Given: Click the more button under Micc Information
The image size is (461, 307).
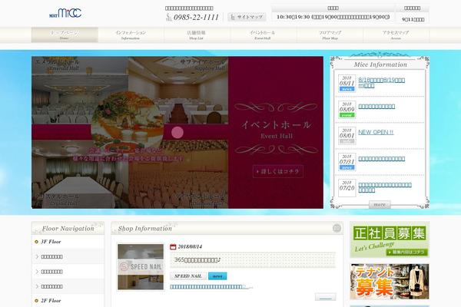Looking at the screenshot, I should (380, 204).
